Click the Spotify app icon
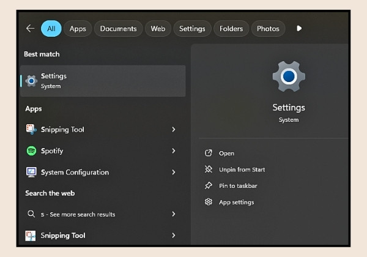367x257 pixels. click(31, 151)
